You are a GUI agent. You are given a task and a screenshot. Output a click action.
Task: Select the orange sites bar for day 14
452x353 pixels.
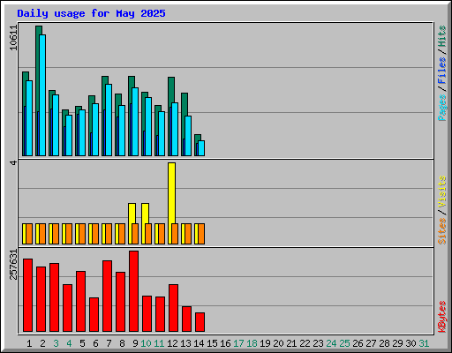pyautogui.click(x=201, y=234)
